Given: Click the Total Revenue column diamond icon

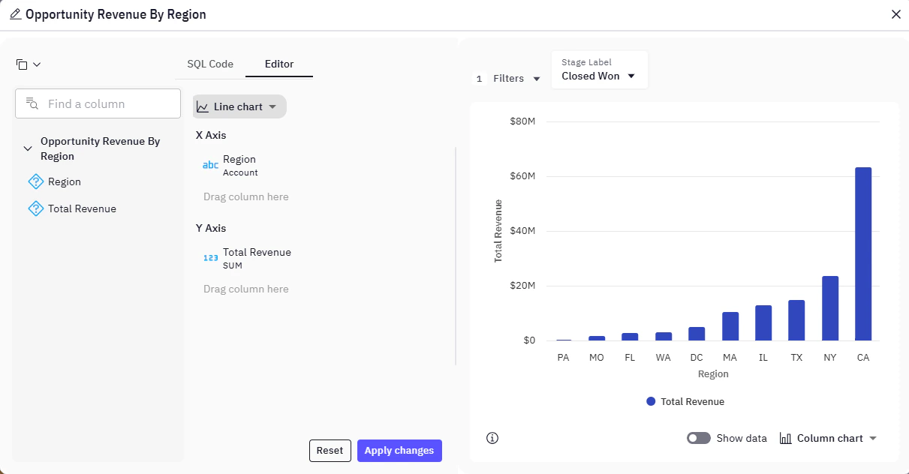Looking at the screenshot, I should pyautogui.click(x=36, y=208).
